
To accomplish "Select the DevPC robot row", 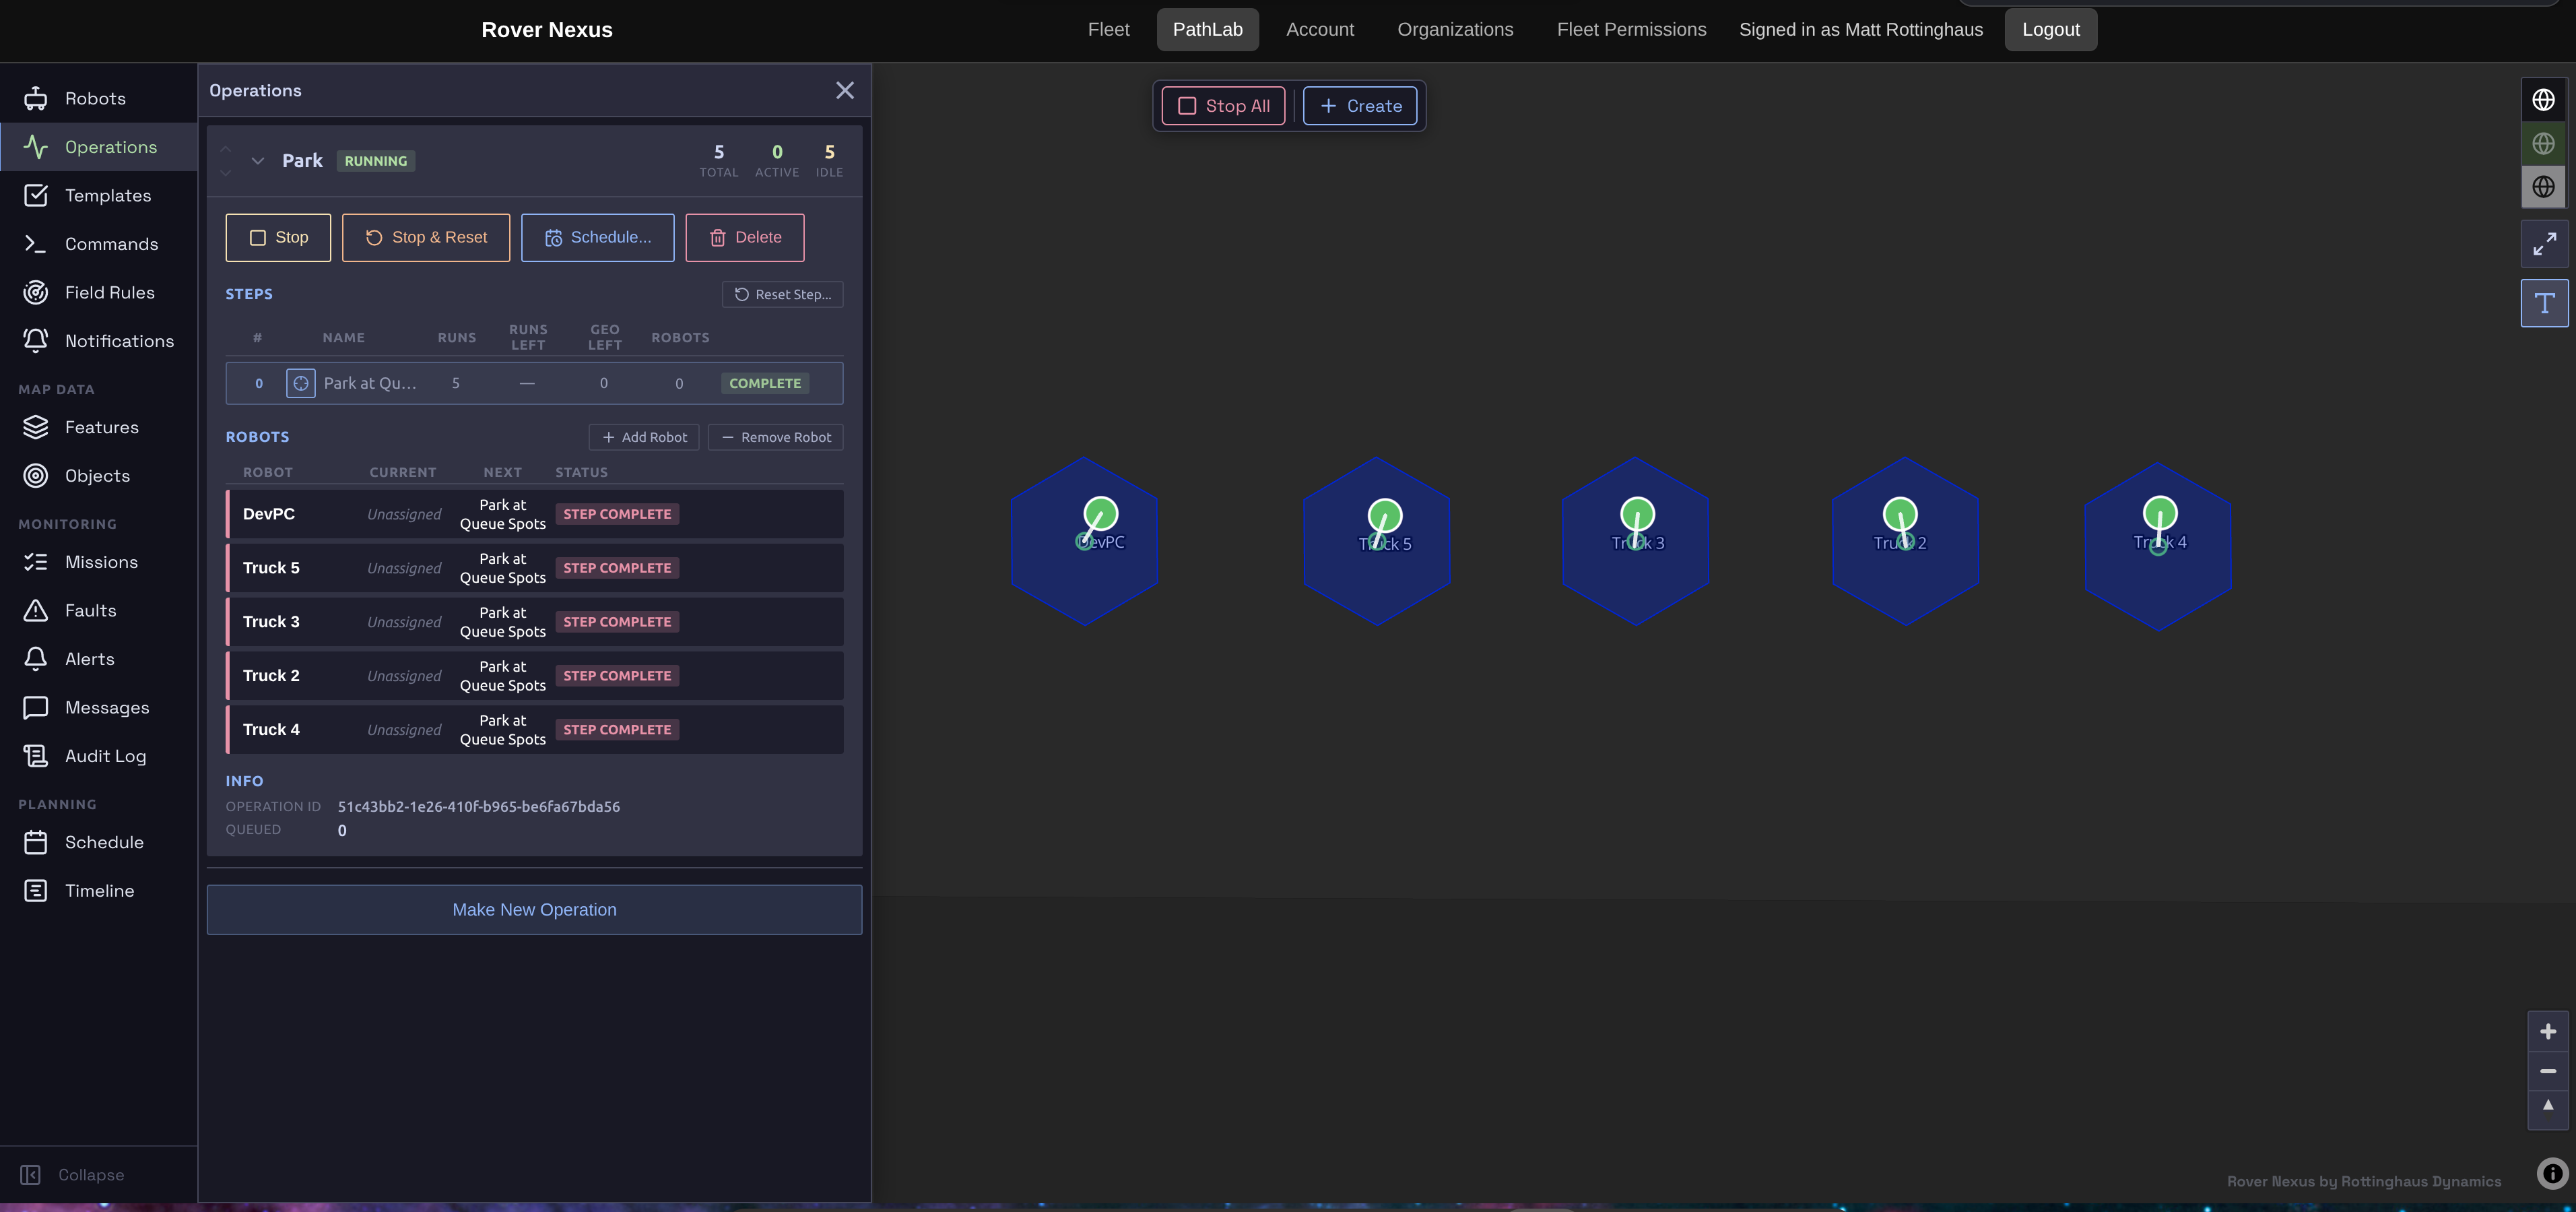I will point(534,514).
